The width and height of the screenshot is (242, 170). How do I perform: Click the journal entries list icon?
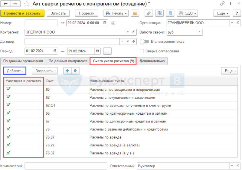170,13
